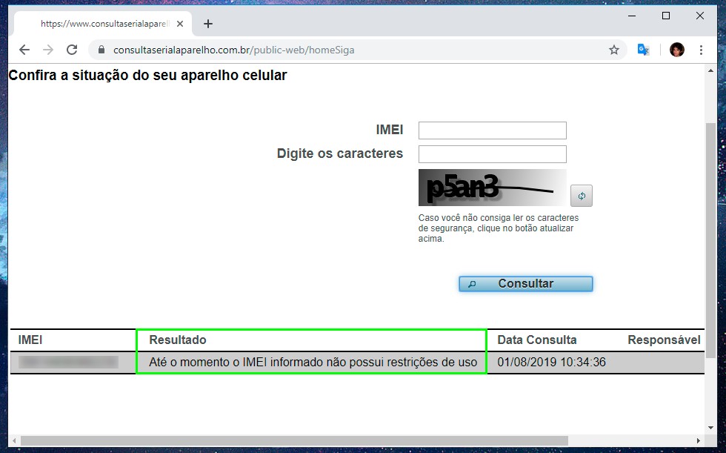Screen dimensions: 726x453
Task: Close the consultaserialaparelho tab
Action: point(180,24)
